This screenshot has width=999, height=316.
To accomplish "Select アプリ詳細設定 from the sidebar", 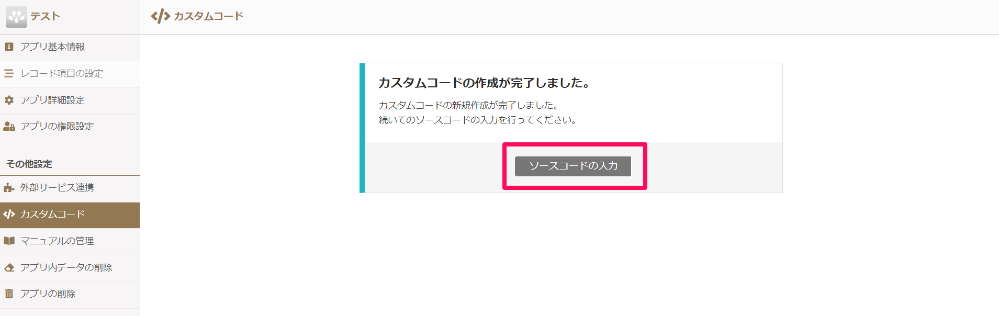I will point(52,100).
